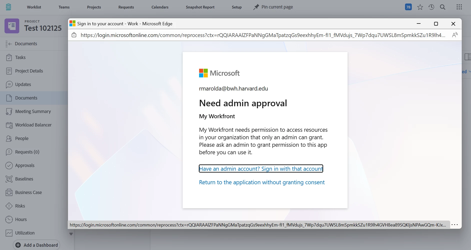
Task: Open recent history clock icon
Action: click(x=431, y=7)
